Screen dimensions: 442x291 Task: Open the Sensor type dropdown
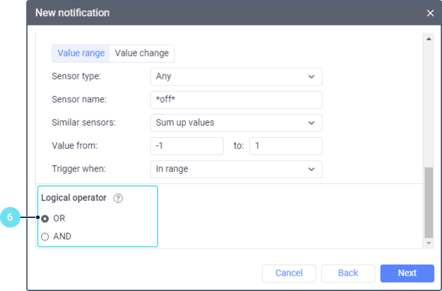click(x=236, y=77)
